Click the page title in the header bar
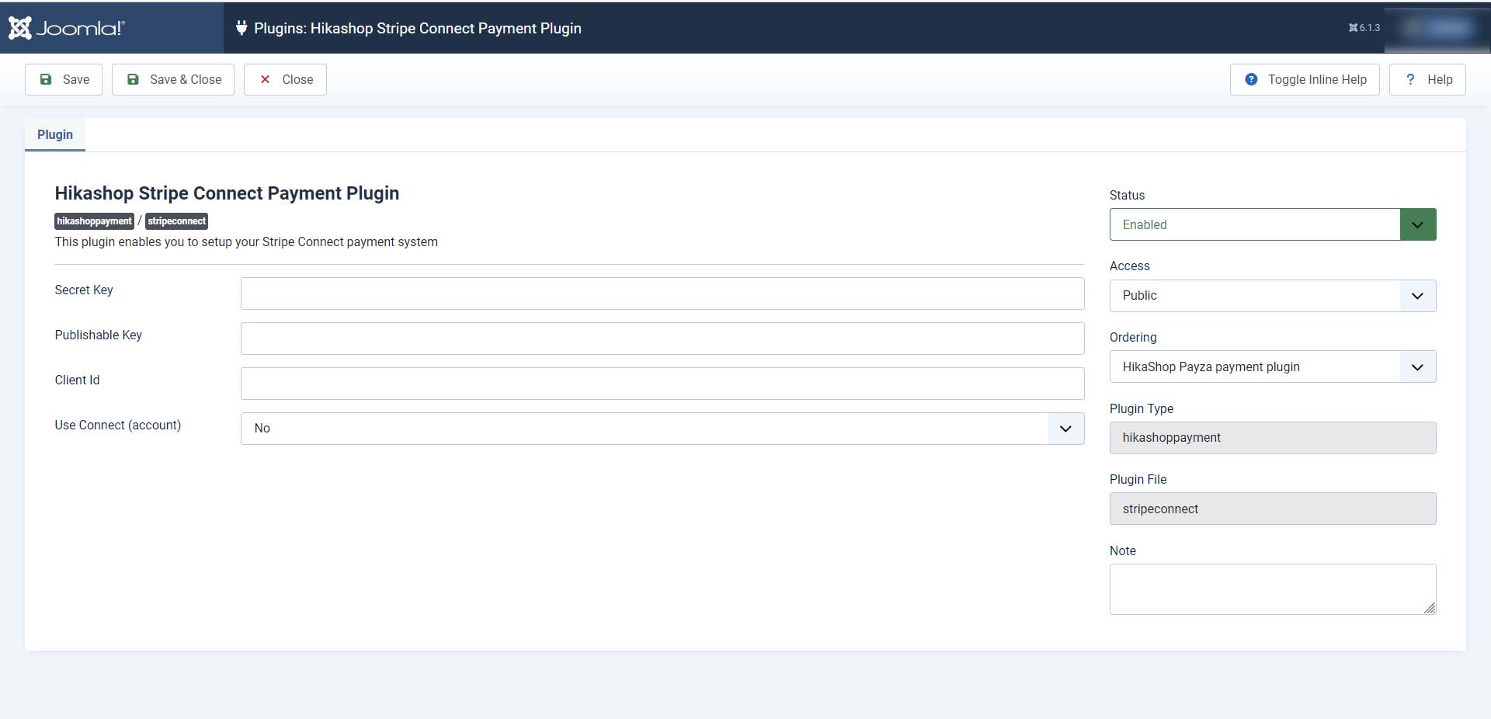This screenshot has width=1491, height=719. click(418, 28)
